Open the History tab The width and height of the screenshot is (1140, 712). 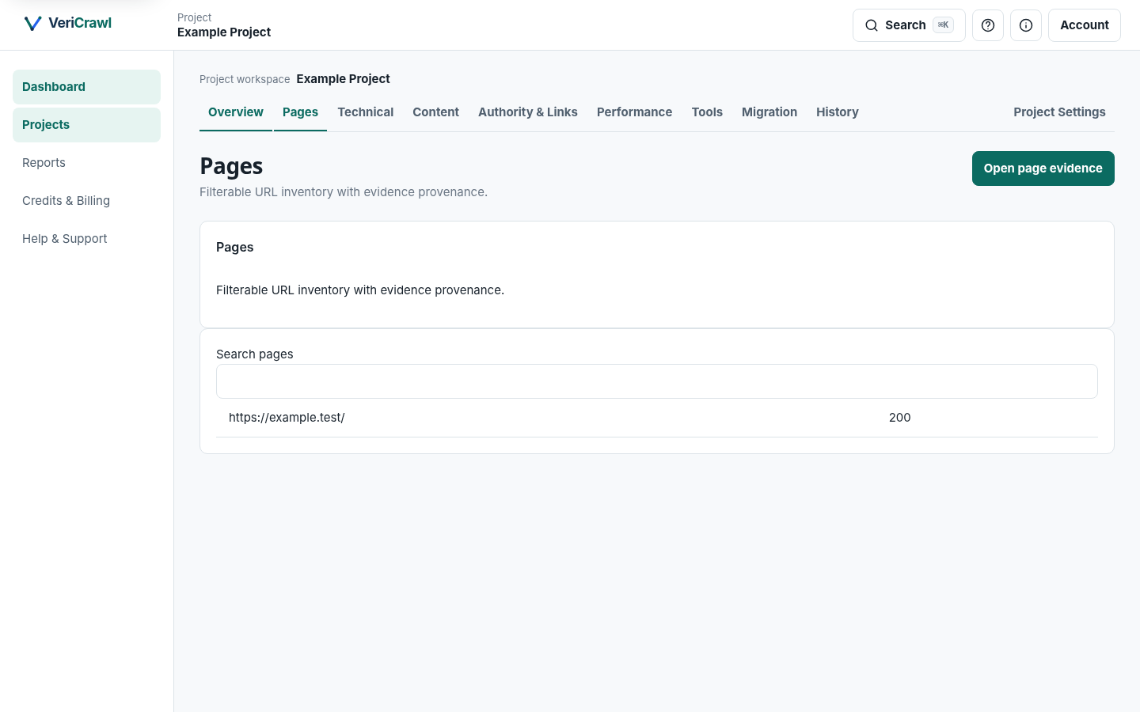click(838, 112)
